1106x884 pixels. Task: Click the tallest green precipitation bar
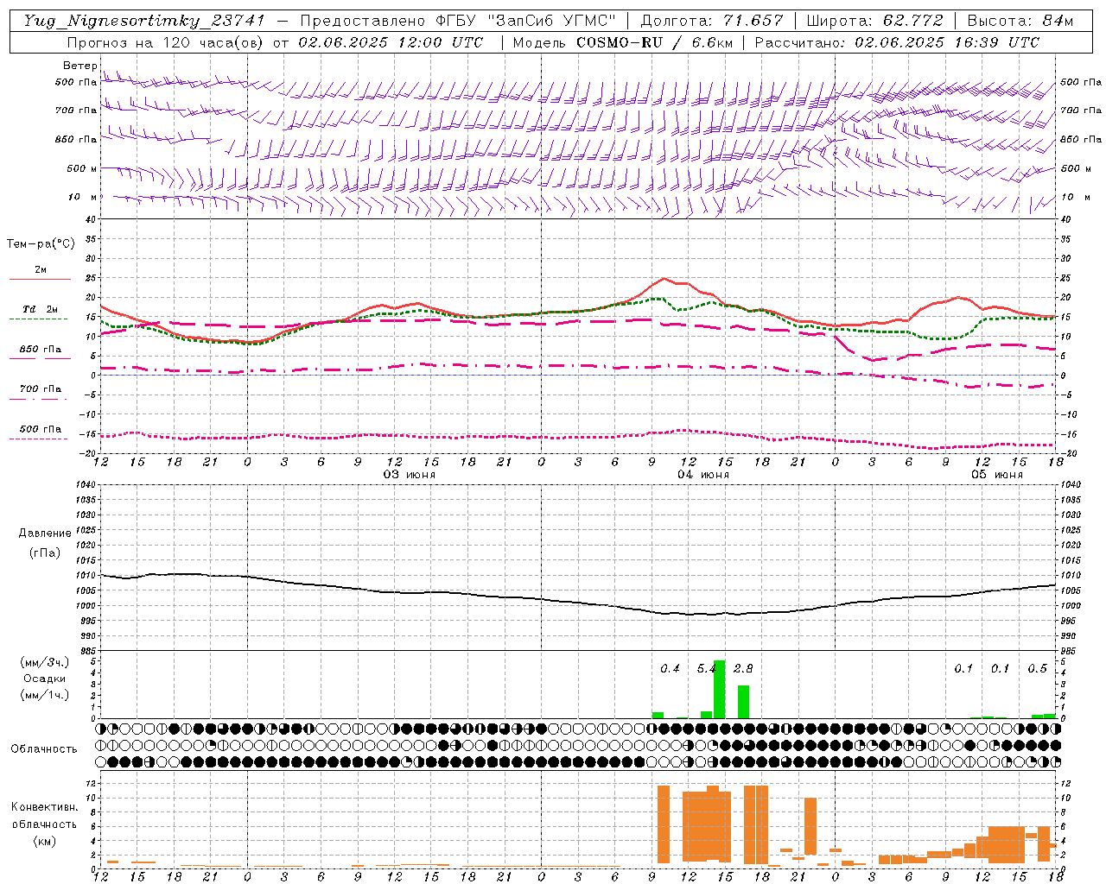719,689
